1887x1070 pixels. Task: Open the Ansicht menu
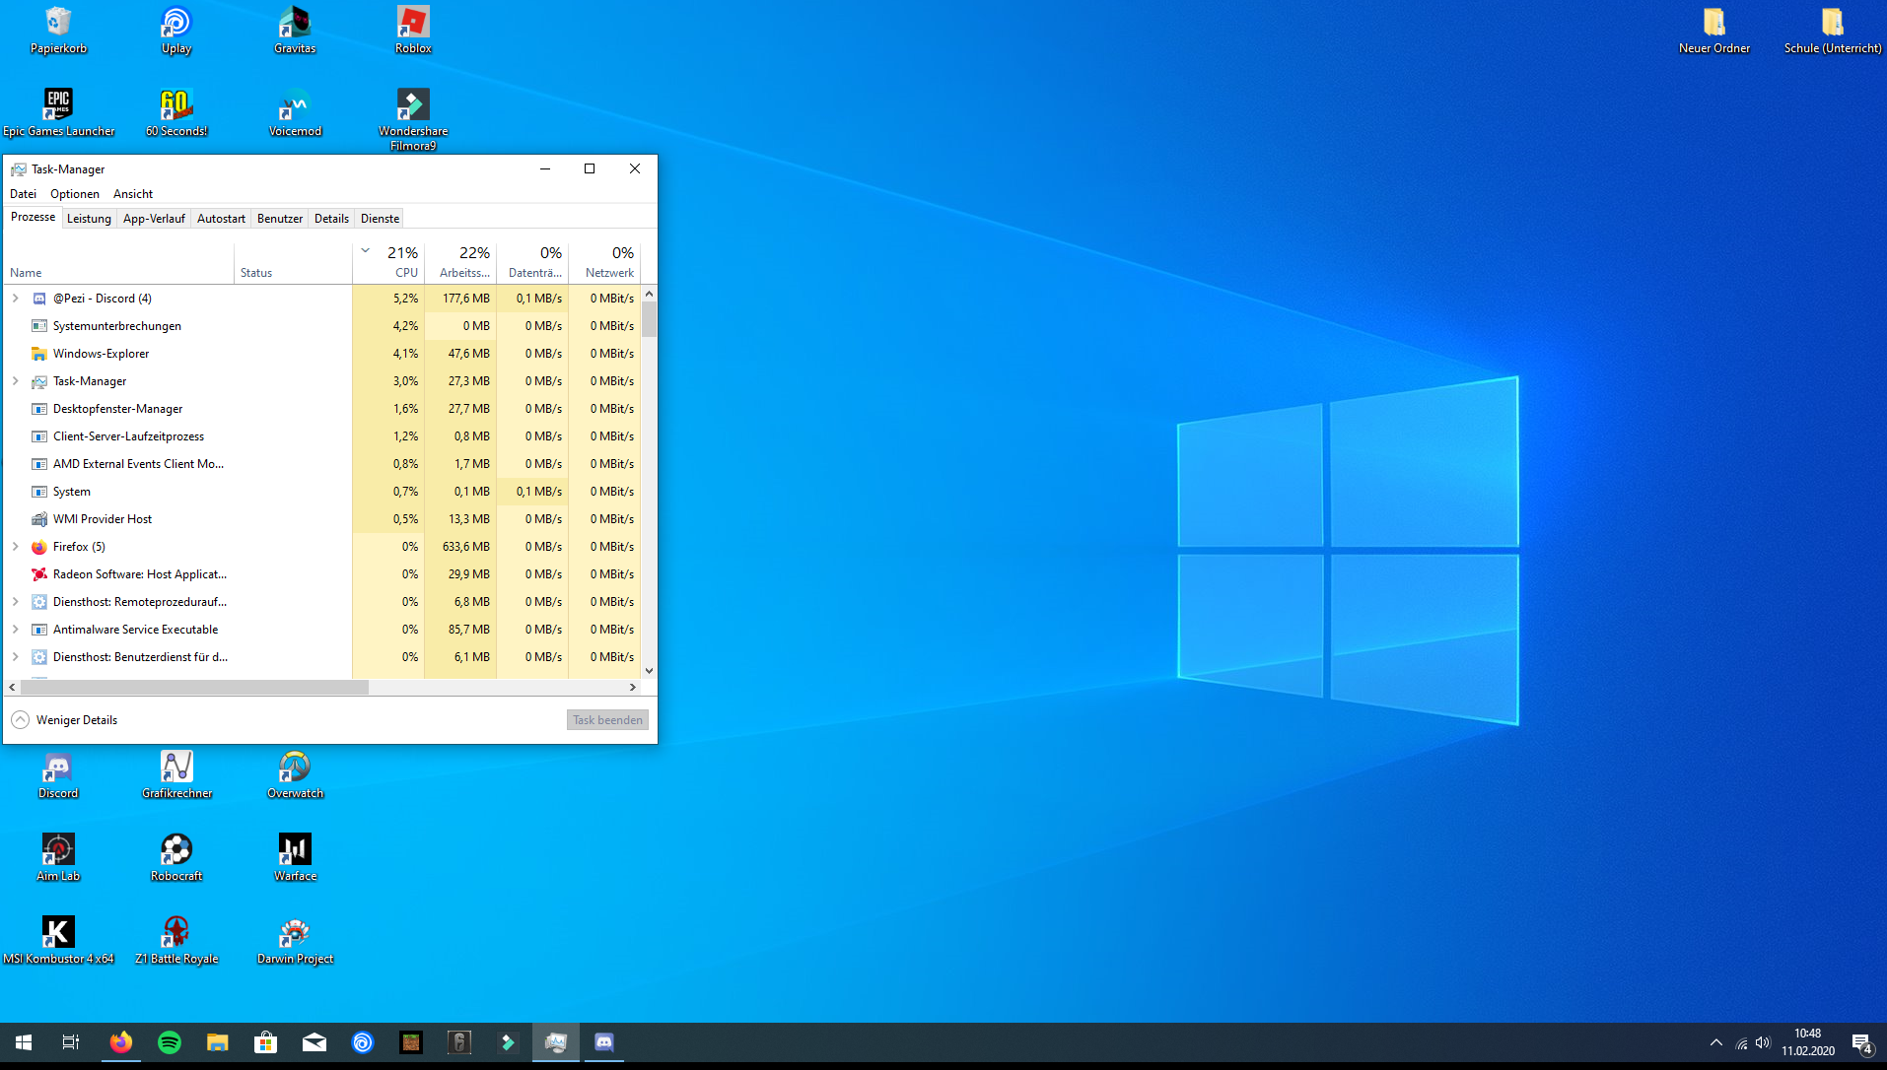pos(133,194)
